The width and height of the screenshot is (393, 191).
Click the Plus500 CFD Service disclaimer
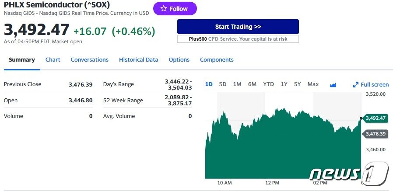tap(238, 39)
